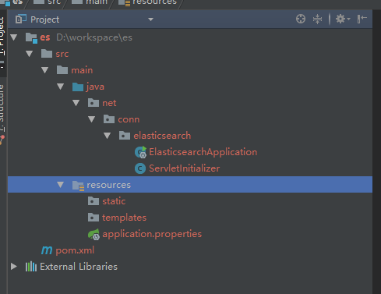Click the application.properties Spring leaf icon
The height and width of the screenshot is (294, 381).
click(93, 234)
